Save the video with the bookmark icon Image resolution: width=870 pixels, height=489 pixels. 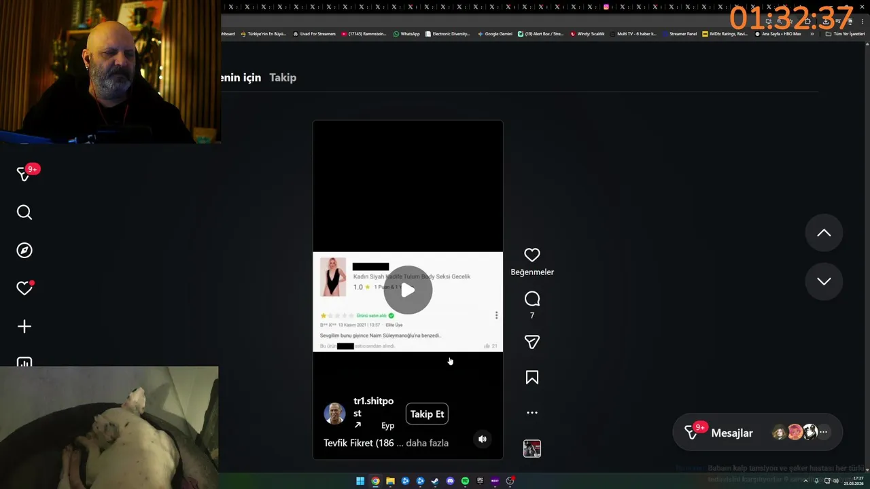(532, 378)
